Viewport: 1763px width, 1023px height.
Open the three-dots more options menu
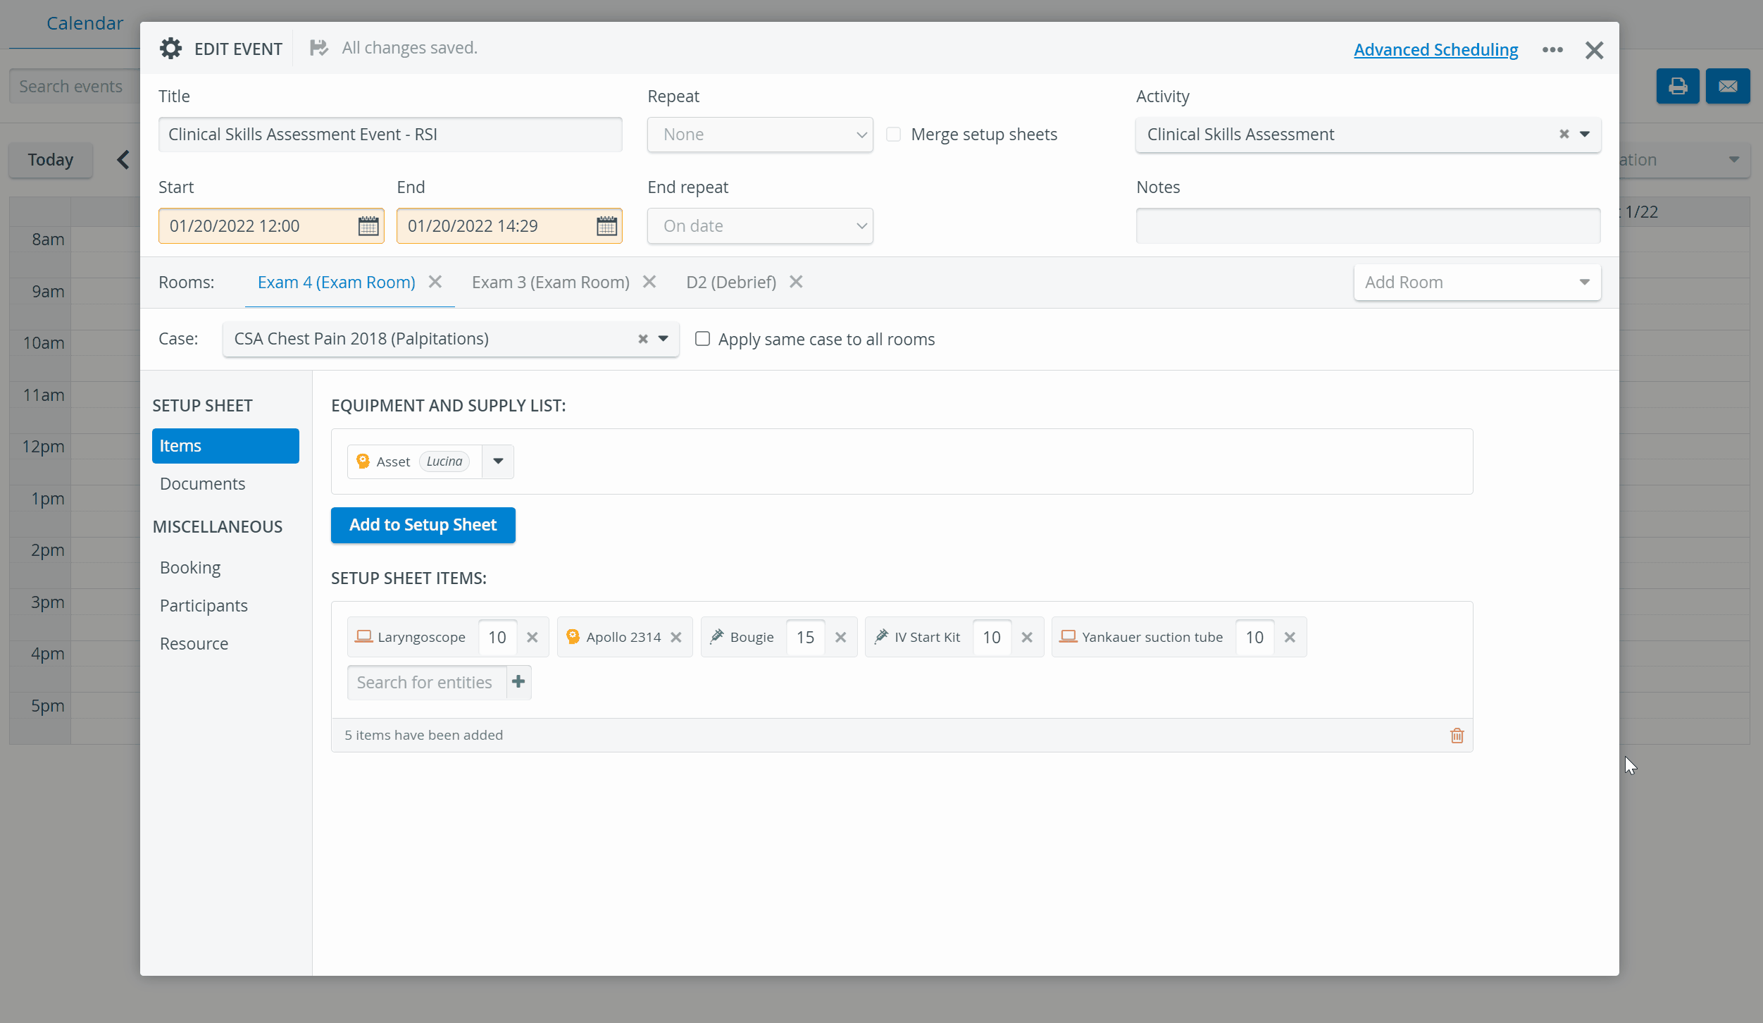[x=1552, y=49]
